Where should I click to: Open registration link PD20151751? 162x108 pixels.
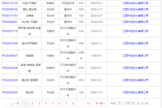point(10,15)
